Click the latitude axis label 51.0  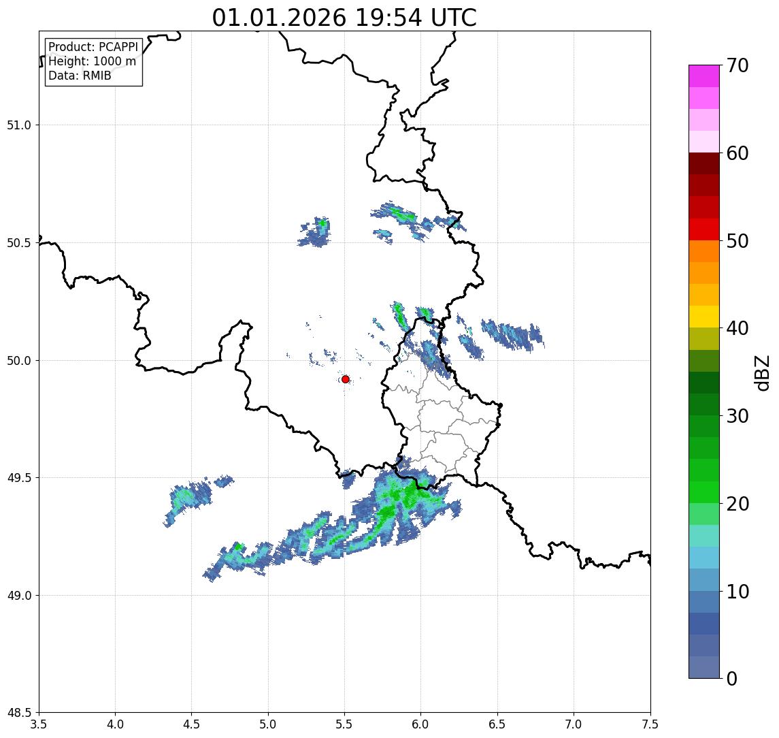(x=19, y=125)
